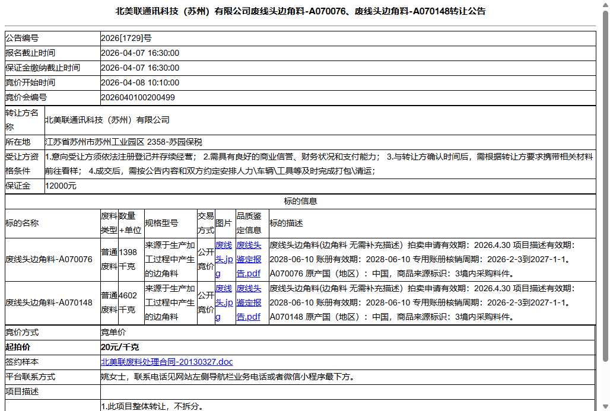Select announcement number 2026[1729]号
Viewport: 610px width, 411px height.
(126, 38)
